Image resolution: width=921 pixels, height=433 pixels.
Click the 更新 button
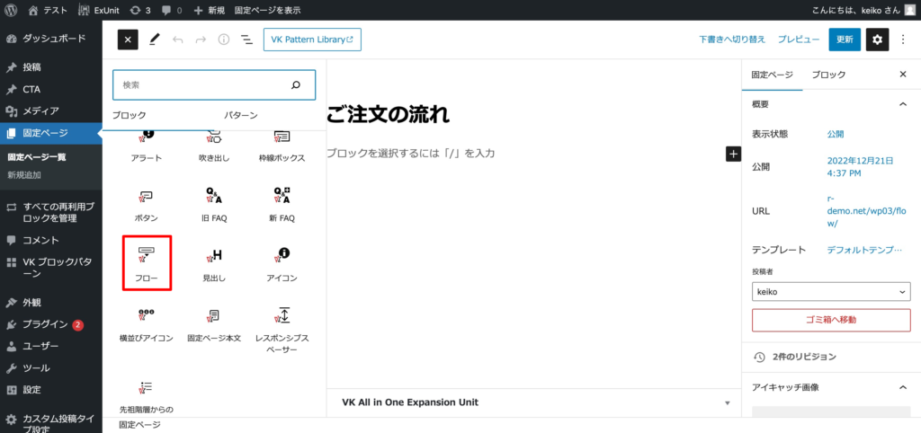(x=845, y=40)
